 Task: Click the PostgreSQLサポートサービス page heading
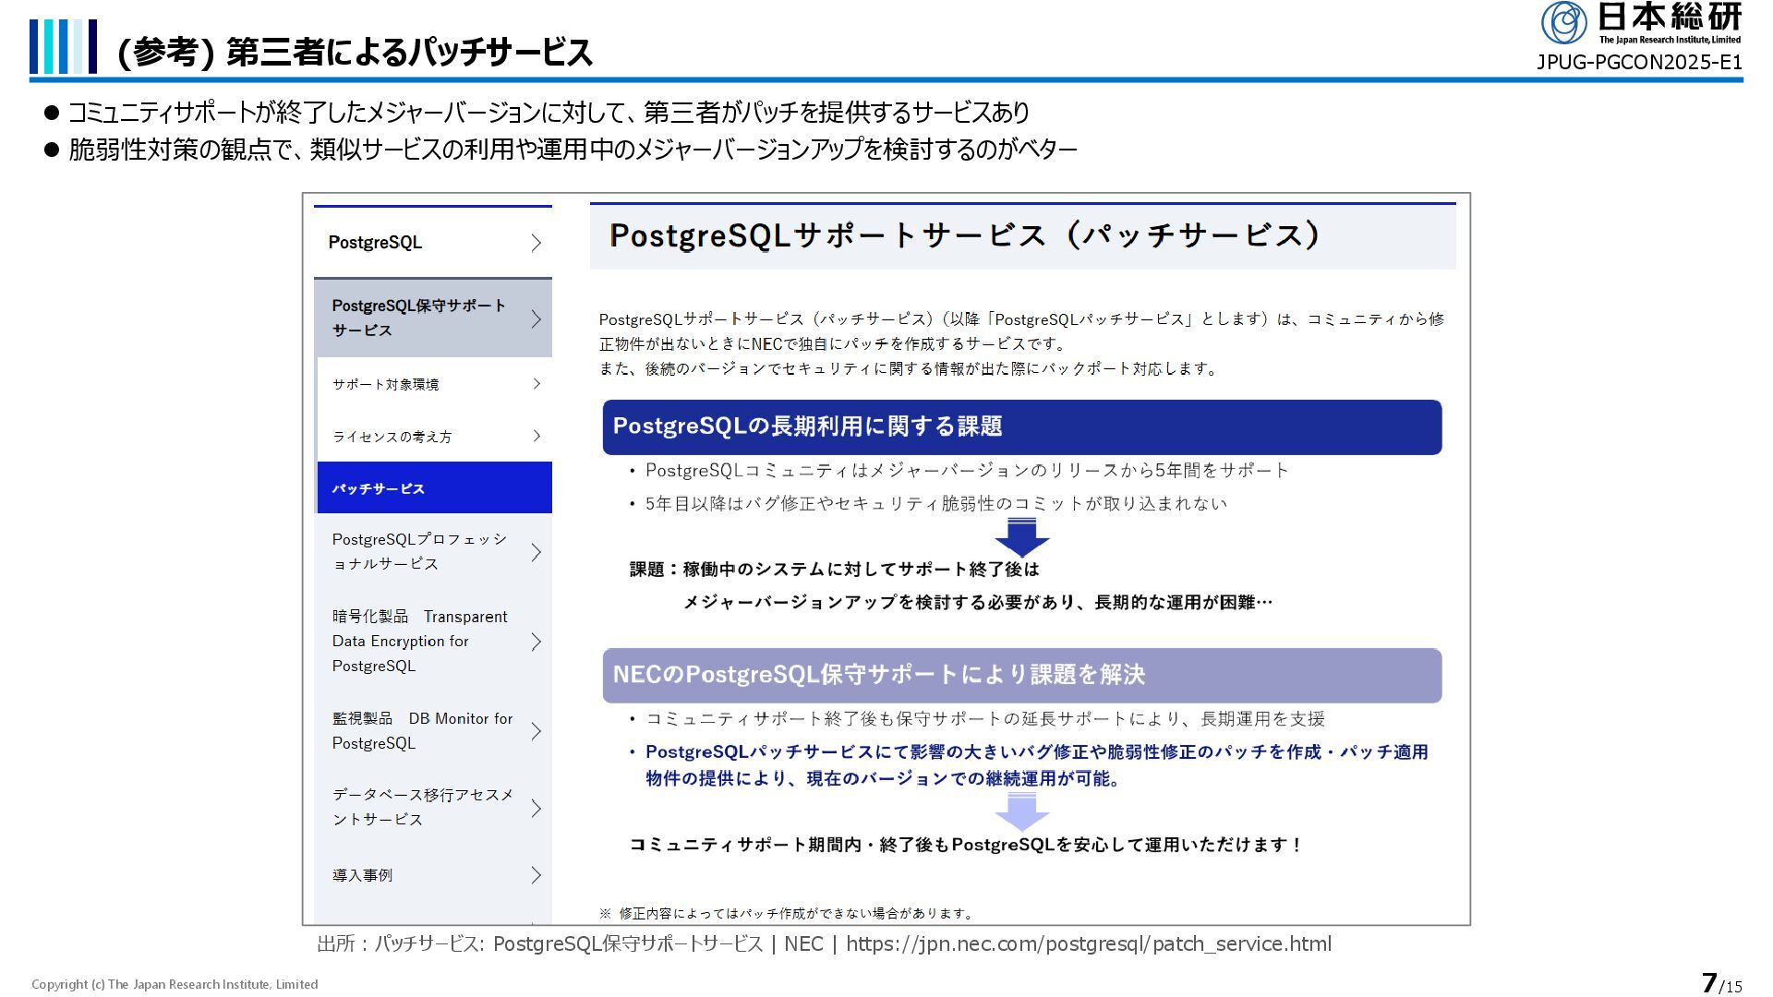[x=964, y=235]
